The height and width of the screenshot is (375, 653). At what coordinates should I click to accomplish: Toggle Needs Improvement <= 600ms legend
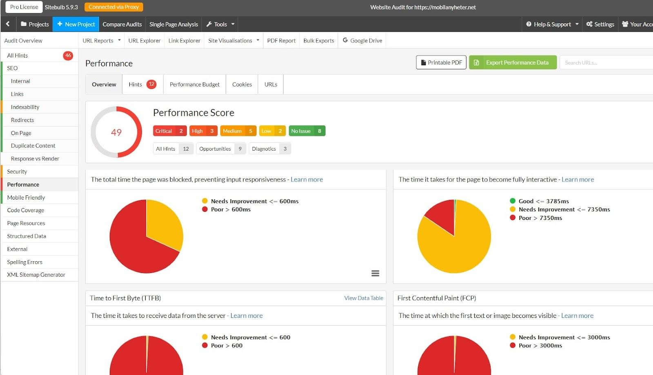(x=250, y=201)
